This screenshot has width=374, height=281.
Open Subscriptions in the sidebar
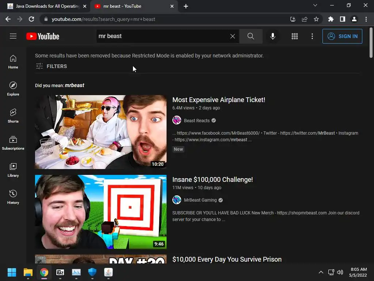point(13,143)
